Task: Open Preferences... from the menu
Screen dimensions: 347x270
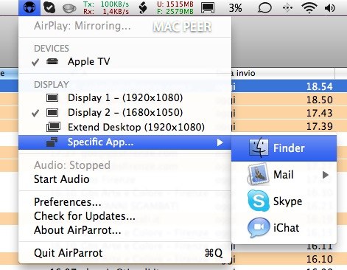Action: pos(68,202)
